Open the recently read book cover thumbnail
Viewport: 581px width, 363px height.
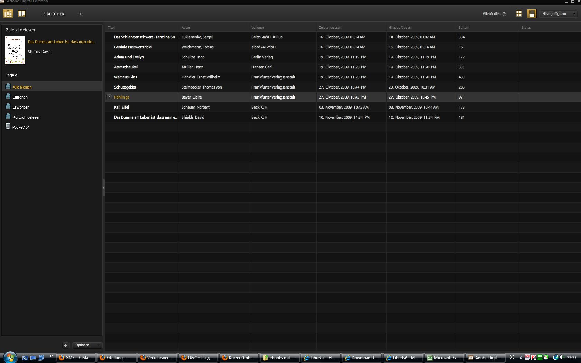tap(15, 50)
